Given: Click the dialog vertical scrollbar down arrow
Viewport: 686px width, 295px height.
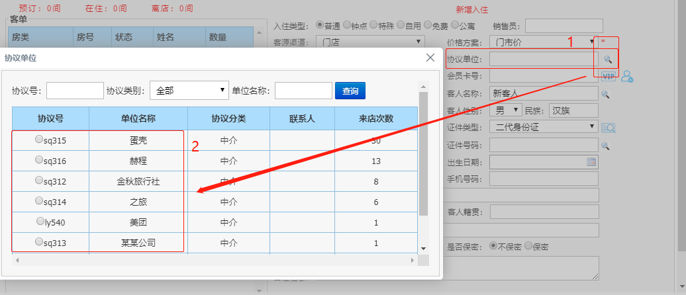Looking at the screenshot, I should 423,248.
